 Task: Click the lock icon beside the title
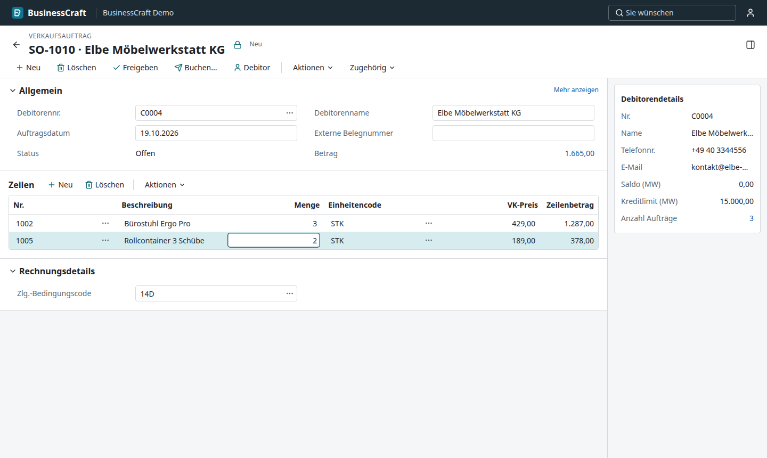tap(238, 45)
